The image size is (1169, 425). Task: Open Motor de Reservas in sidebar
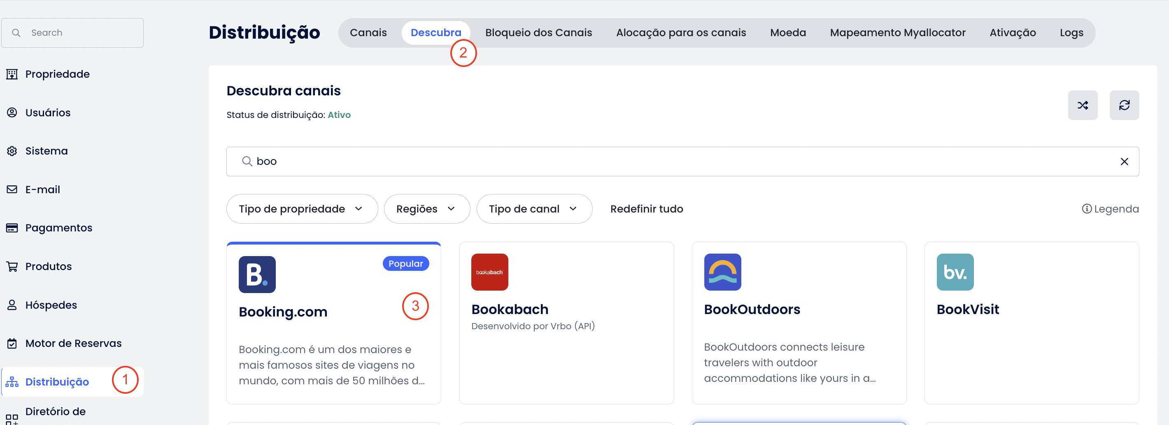pyautogui.click(x=73, y=344)
